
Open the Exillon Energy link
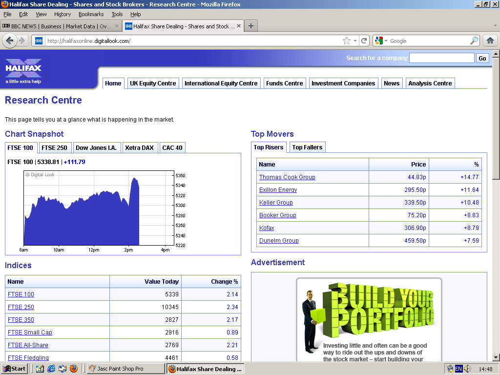pyautogui.click(x=278, y=190)
